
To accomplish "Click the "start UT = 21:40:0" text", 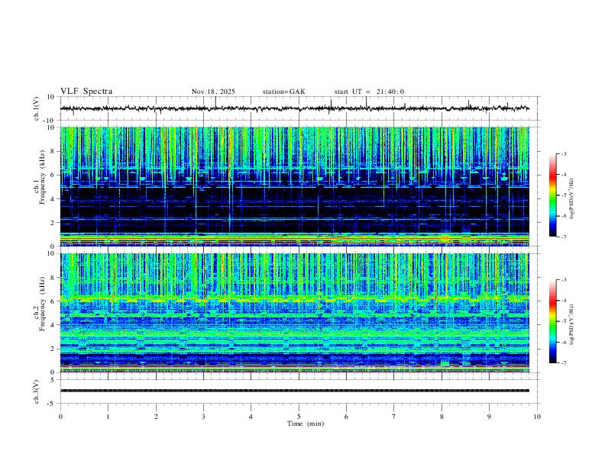I will (x=369, y=92).
